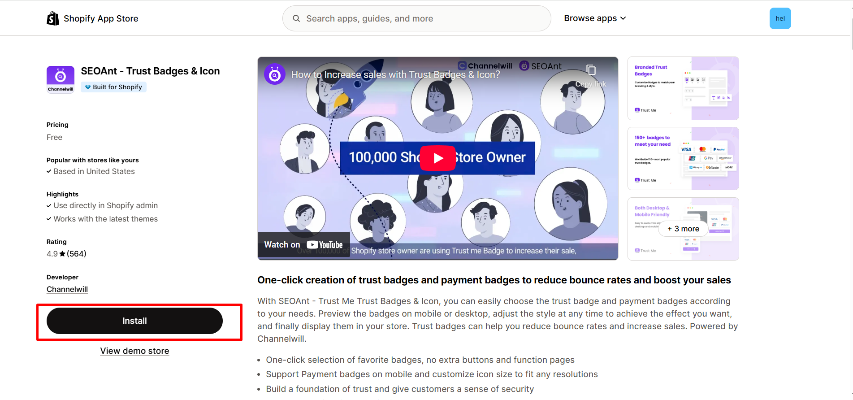This screenshot has width=853, height=400.
Task: Focus the Search apps input field
Action: click(x=421, y=18)
